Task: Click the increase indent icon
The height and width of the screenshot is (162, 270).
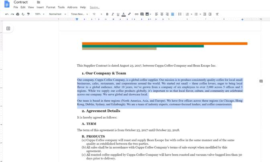Action: pyautogui.click(x=210, y=14)
